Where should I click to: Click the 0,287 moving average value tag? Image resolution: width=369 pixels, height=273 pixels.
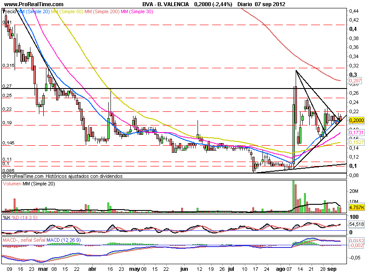pos(355,81)
